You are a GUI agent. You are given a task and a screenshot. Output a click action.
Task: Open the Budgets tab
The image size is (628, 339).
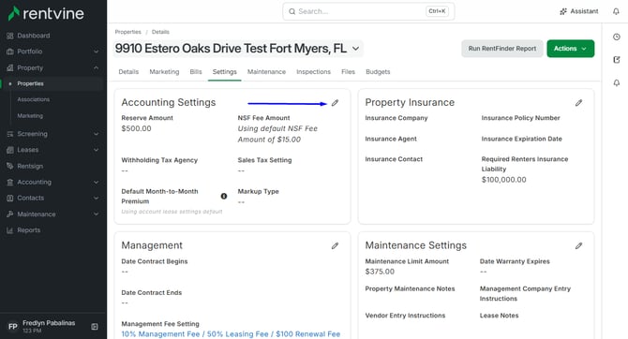pos(378,72)
